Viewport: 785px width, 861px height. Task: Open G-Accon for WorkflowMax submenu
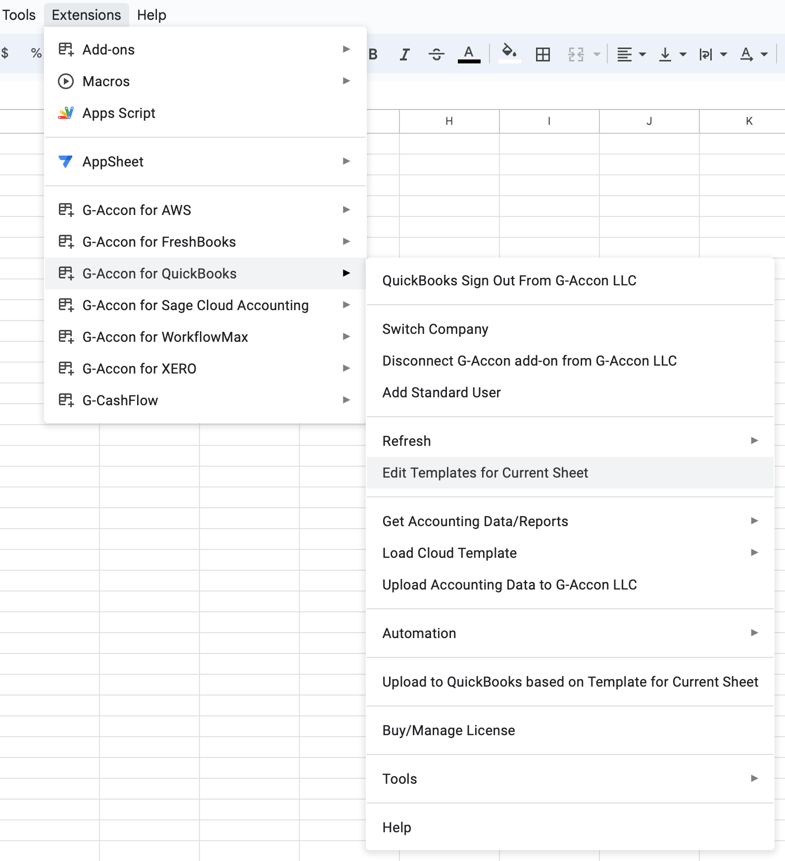pyautogui.click(x=205, y=337)
